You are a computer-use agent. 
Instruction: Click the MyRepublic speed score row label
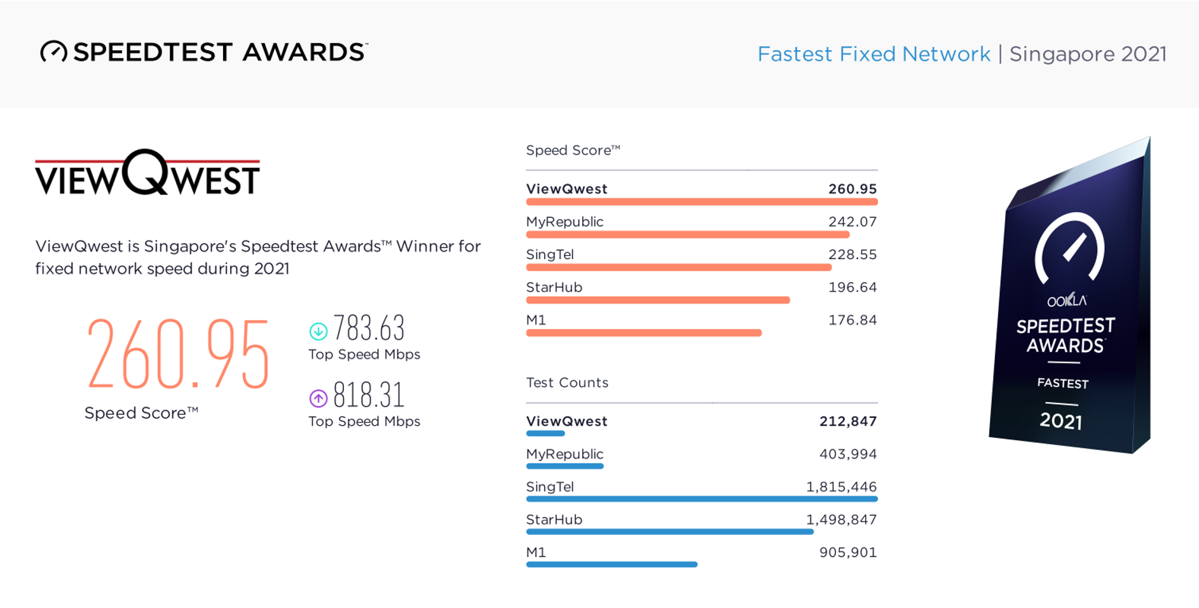coord(565,222)
